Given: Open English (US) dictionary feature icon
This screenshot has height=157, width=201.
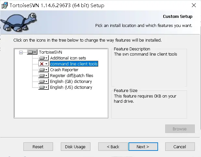Looking at the screenshot, I should click(x=44, y=87).
